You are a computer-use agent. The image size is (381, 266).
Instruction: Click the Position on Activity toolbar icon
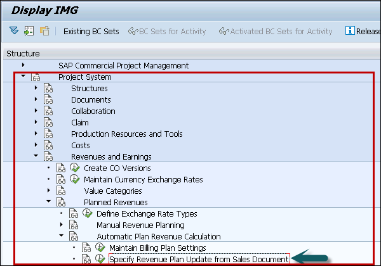pyautogui.click(x=29, y=31)
